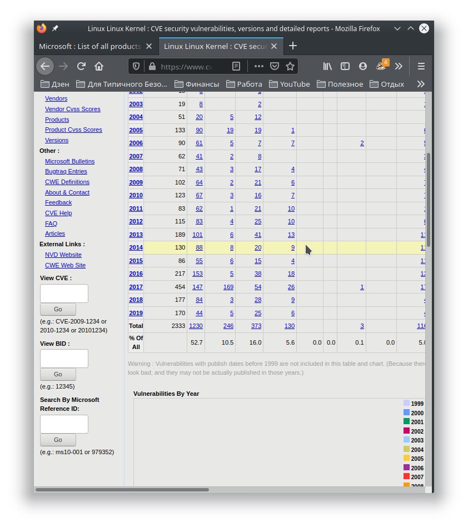Open the Products sidebar link
Screen dimensions: 468x527
point(57,120)
